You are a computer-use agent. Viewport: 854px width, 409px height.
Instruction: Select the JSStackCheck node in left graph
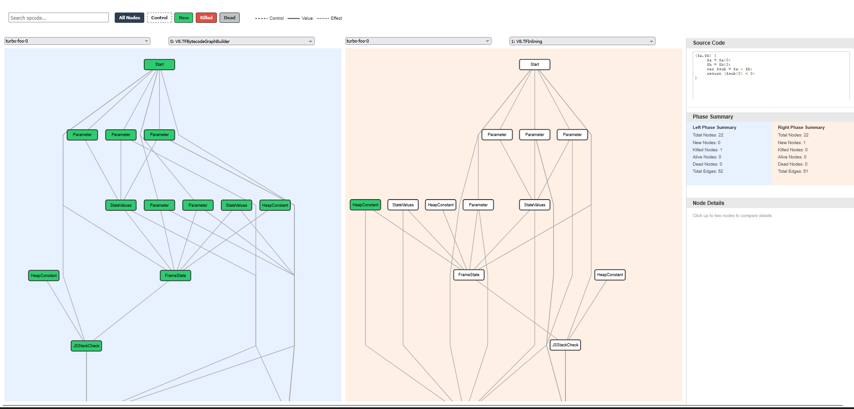pos(86,346)
